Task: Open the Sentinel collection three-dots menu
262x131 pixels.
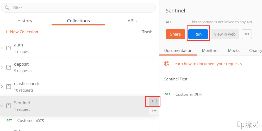Action: pyautogui.click(x=154, y=111)
